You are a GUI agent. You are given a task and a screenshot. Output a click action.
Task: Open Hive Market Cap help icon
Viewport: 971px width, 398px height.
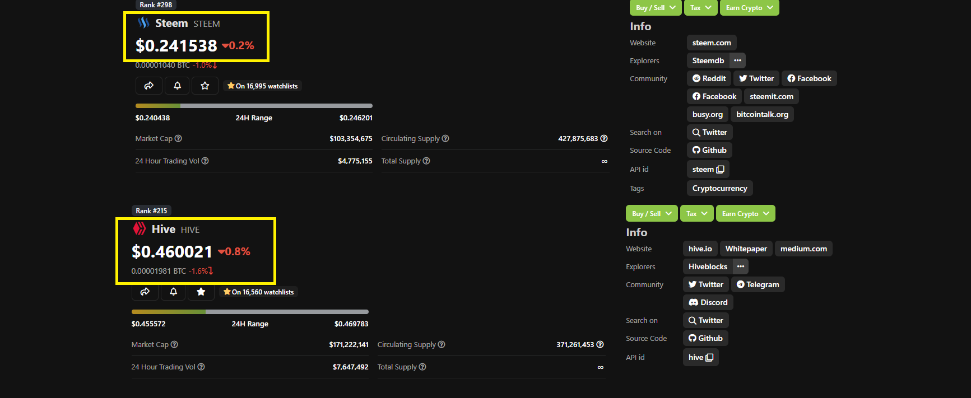tap(174, 344)
